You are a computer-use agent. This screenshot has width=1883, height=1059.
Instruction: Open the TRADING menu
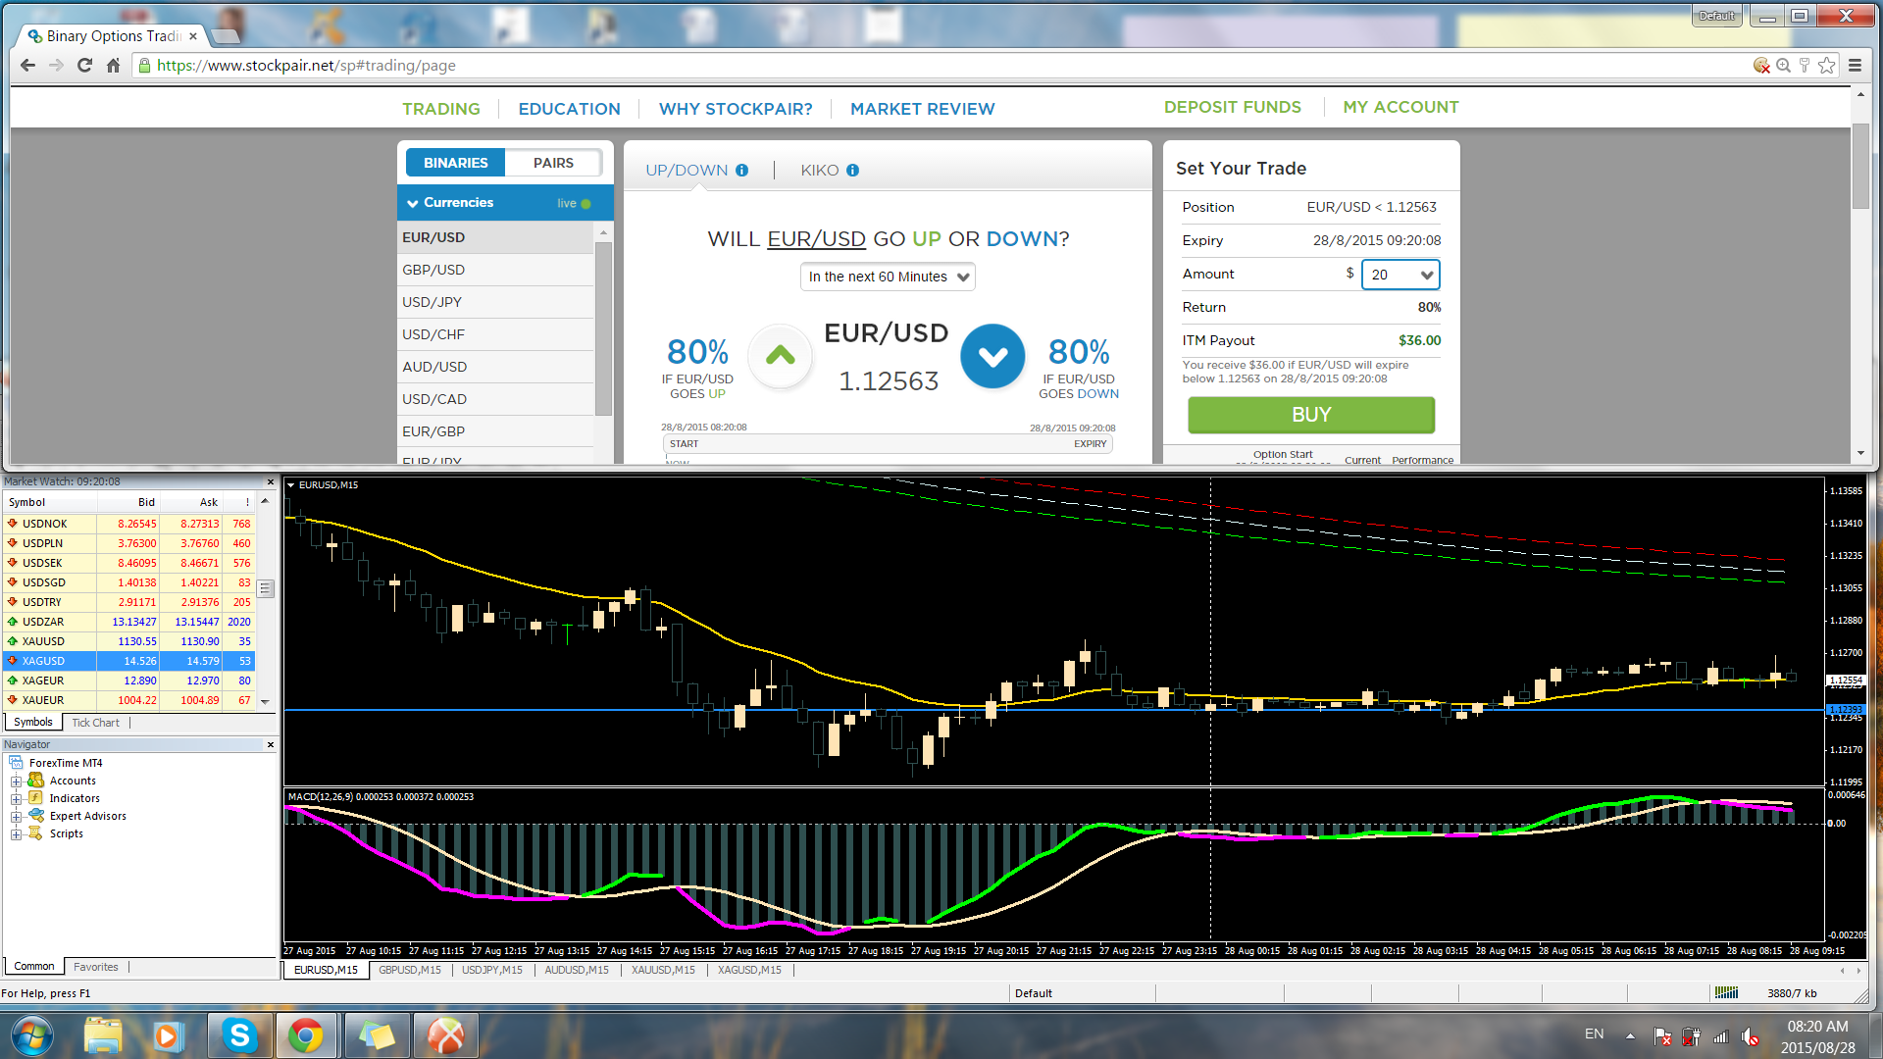click(441, 109)
